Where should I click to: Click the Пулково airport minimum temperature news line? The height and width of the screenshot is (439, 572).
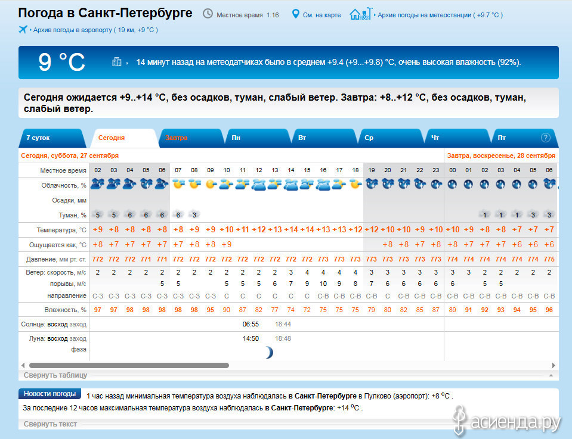point(270,396)
